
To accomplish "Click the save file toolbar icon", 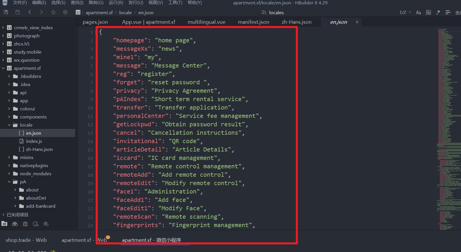I will pyautogui.click(x=18, y=12).
